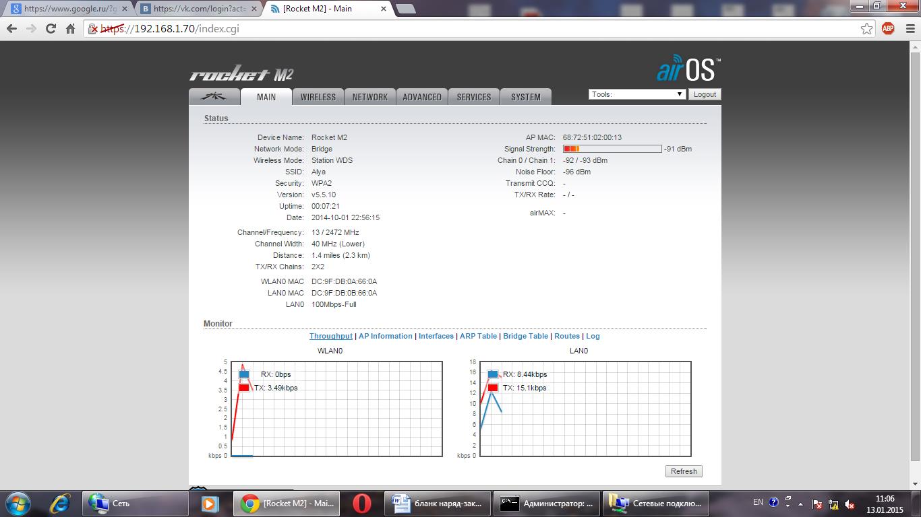This screenshot has height=517, width=921.
Task: Open the Bridge Table link
Action: (526, 336)
